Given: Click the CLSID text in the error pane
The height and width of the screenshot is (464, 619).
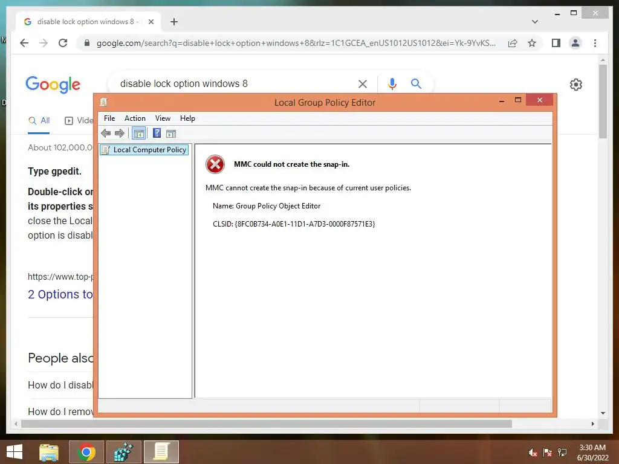Looking at the screenshot, I should (294, 224).
